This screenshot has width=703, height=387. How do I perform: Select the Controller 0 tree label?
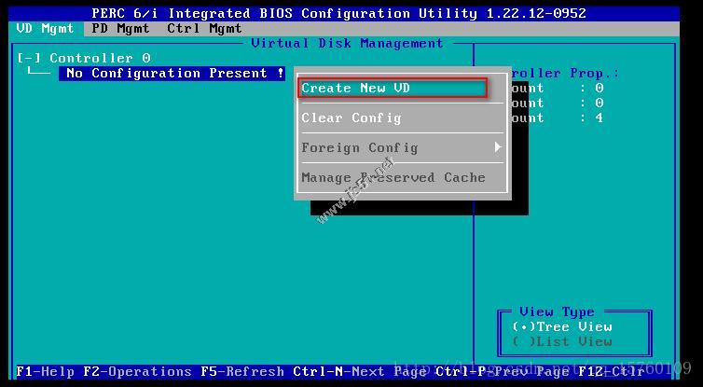[100, 58]
